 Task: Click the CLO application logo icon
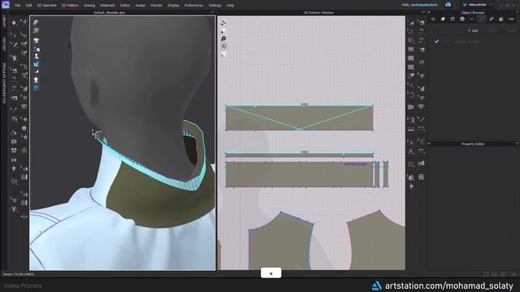6,5
